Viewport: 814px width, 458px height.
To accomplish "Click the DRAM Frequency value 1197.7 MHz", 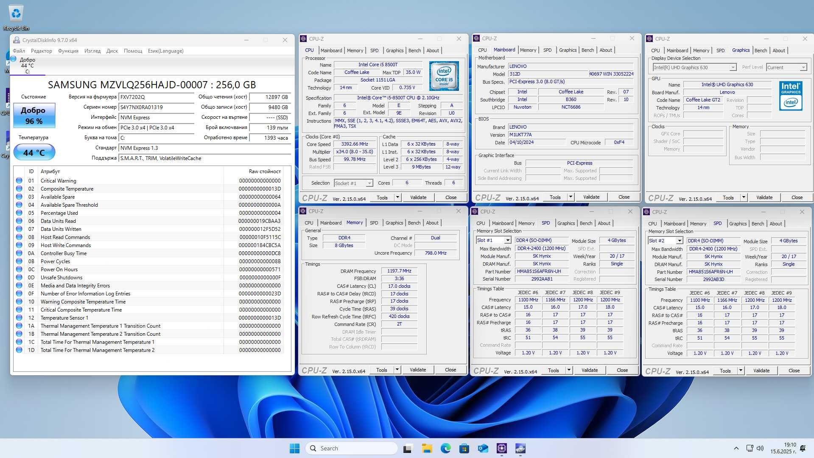I will pos(399,271).
